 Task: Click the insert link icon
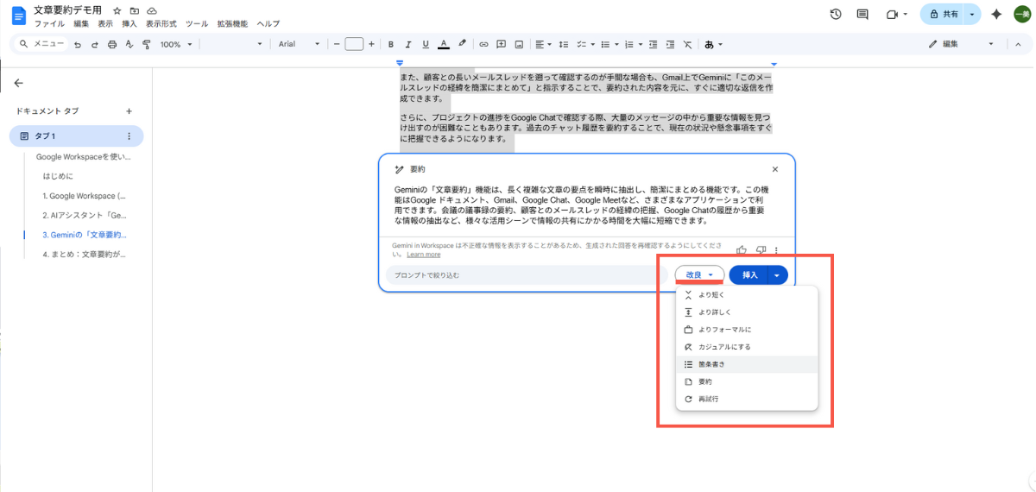[483, 44]
